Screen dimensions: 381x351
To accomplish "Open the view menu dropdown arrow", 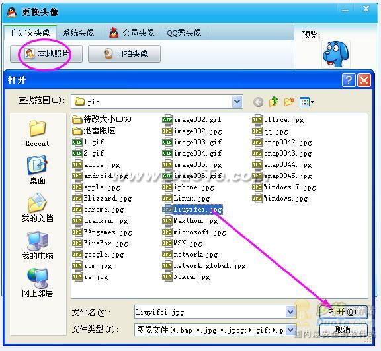I will pos(312,102).
